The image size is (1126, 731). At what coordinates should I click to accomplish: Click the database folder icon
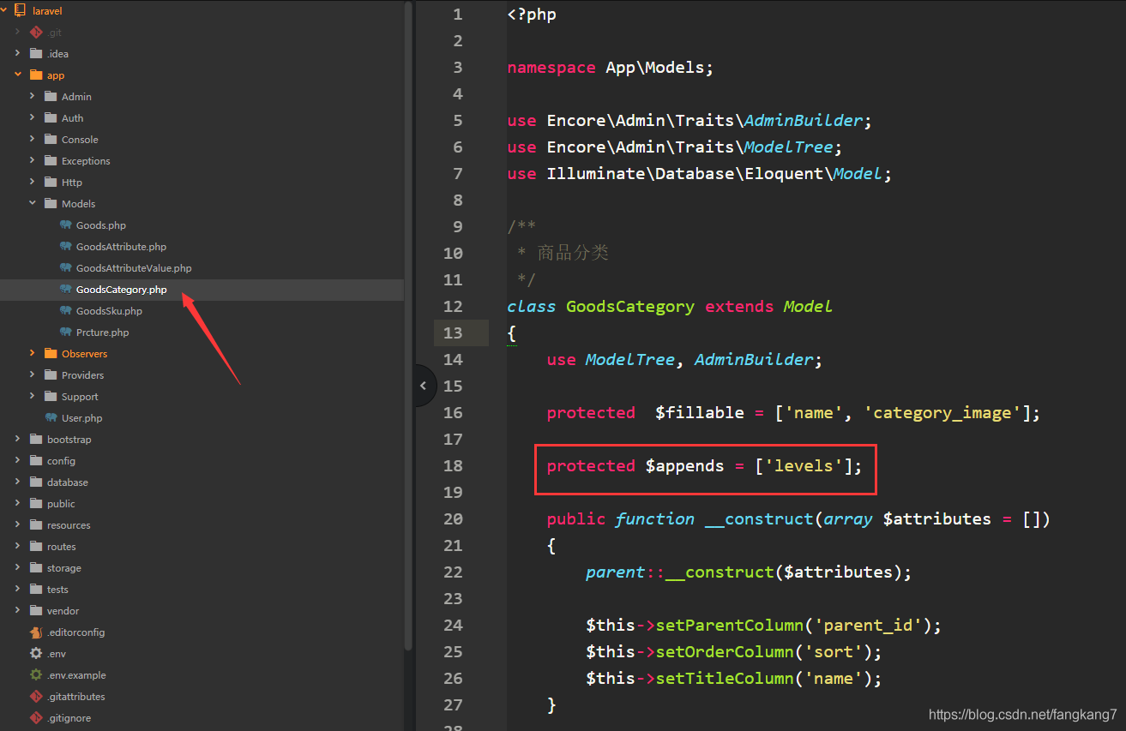(x=36, y=482)
